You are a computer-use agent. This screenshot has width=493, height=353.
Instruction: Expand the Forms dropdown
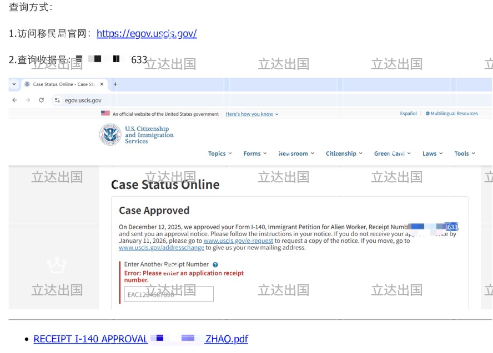tap(255, 154)
